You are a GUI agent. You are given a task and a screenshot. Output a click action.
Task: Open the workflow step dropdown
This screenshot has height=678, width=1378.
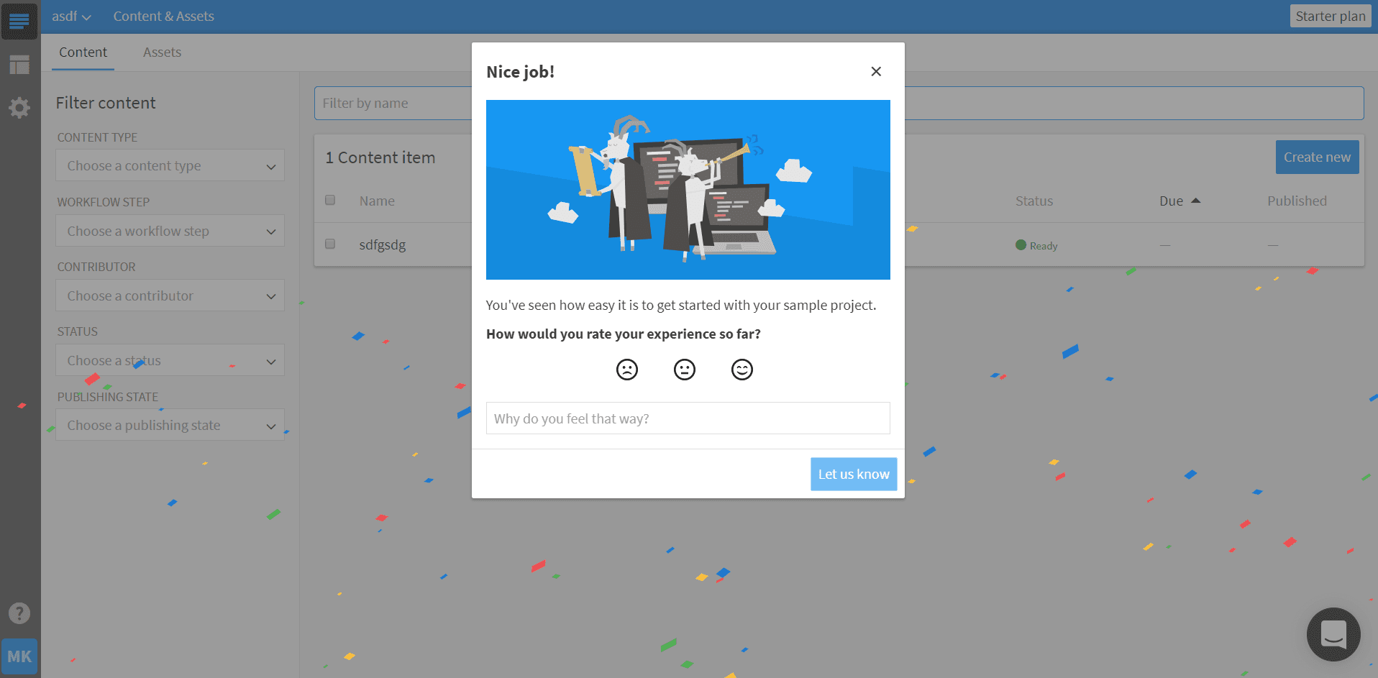coord(170,231)
